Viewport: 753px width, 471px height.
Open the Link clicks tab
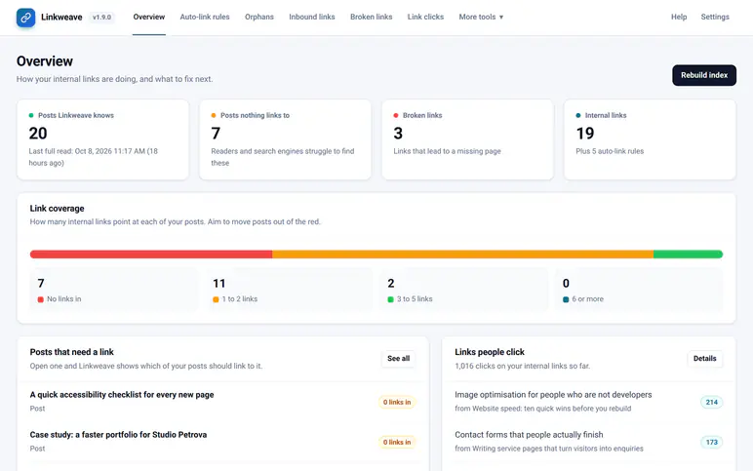click(x=425, y=17)
